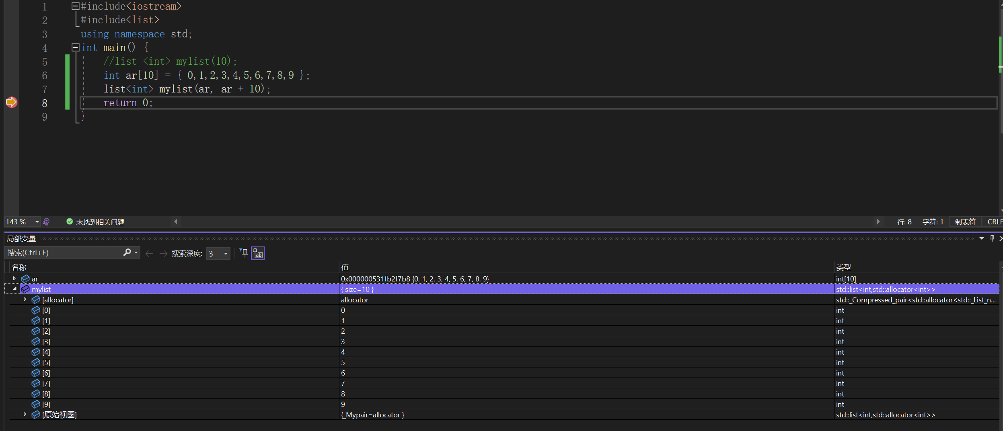Click the cube icon for element [0]
The height and width of the screenshot is (431, 1003).
pyautogui.click(x=36, y=310)
